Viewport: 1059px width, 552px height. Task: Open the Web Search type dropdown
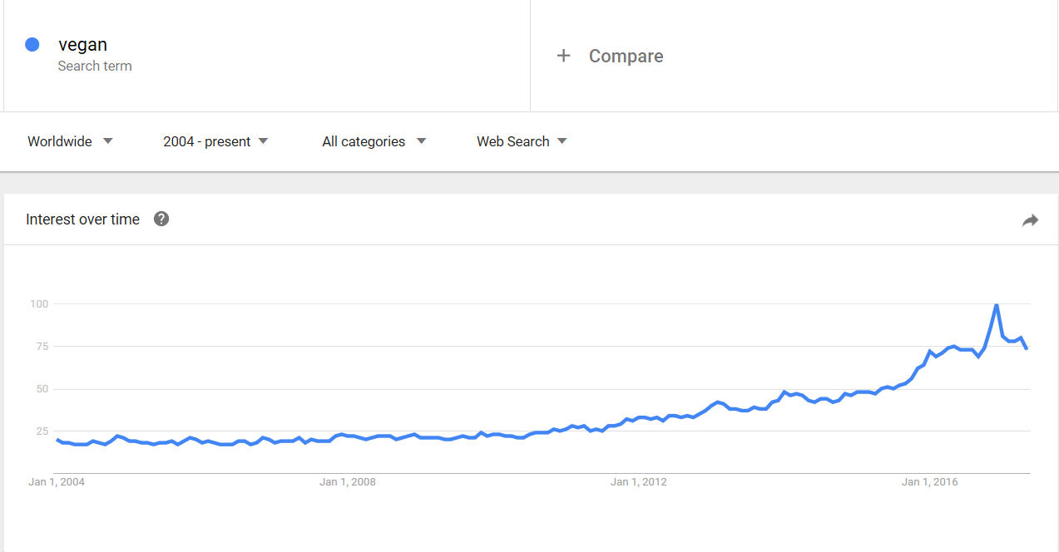(x=522, y=141)
